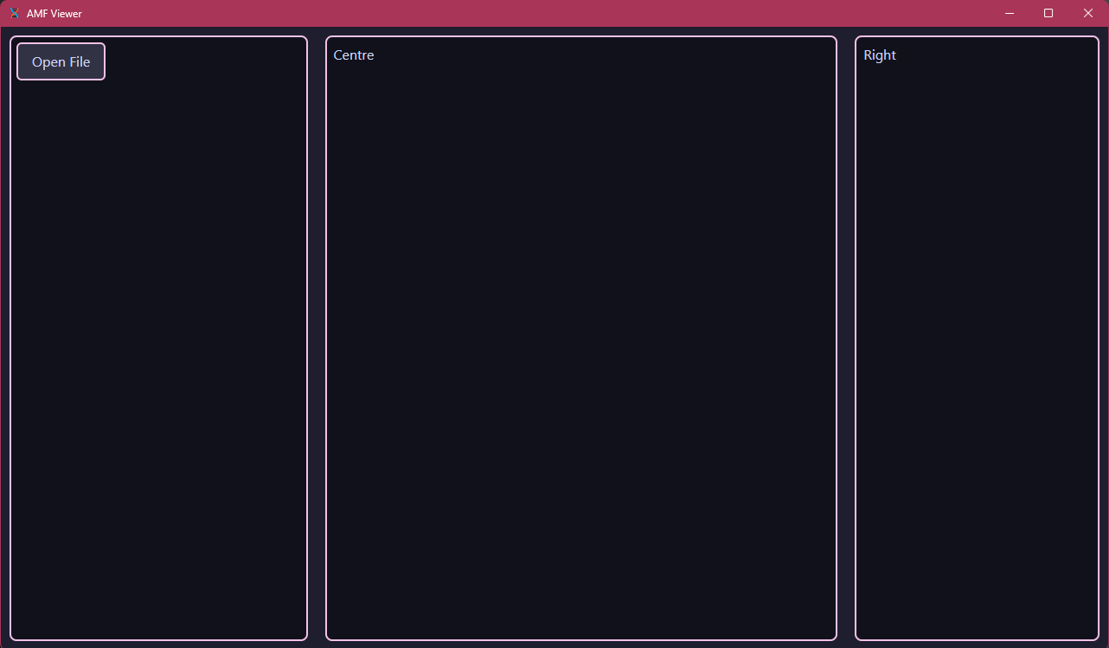Click the "AMF Viewer" title text
The height and width of the screenshot is (648, 1109).
click(54, 14)
